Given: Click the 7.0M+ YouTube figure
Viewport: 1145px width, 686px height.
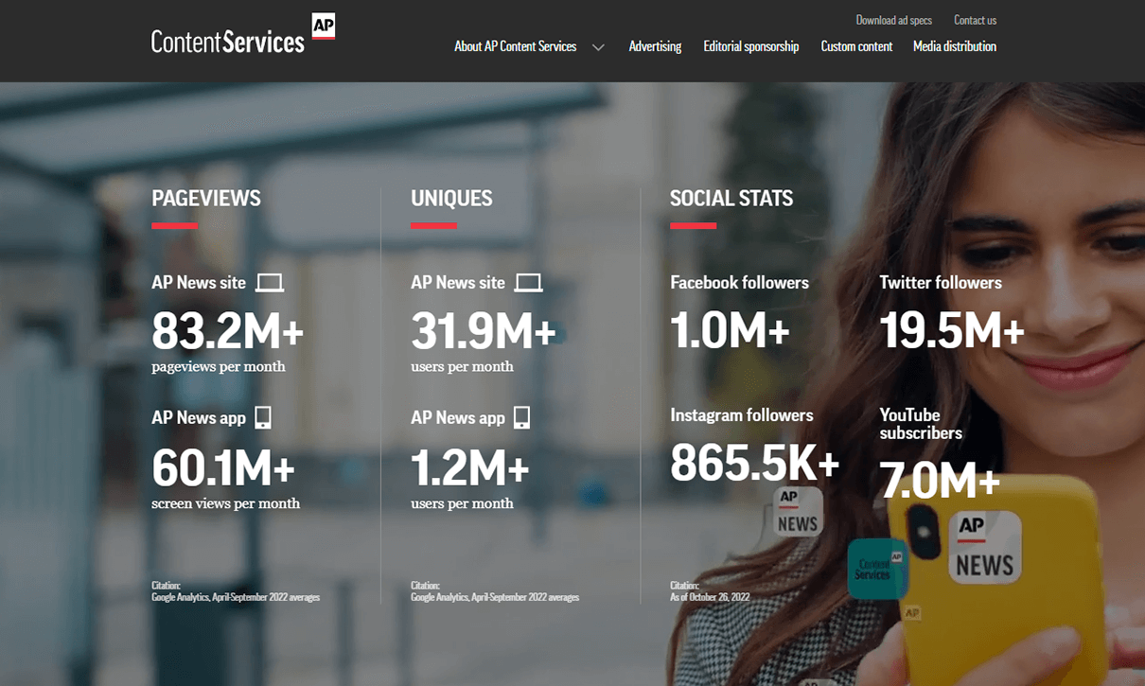Looking at the screenshot, I should pos(940,481).
